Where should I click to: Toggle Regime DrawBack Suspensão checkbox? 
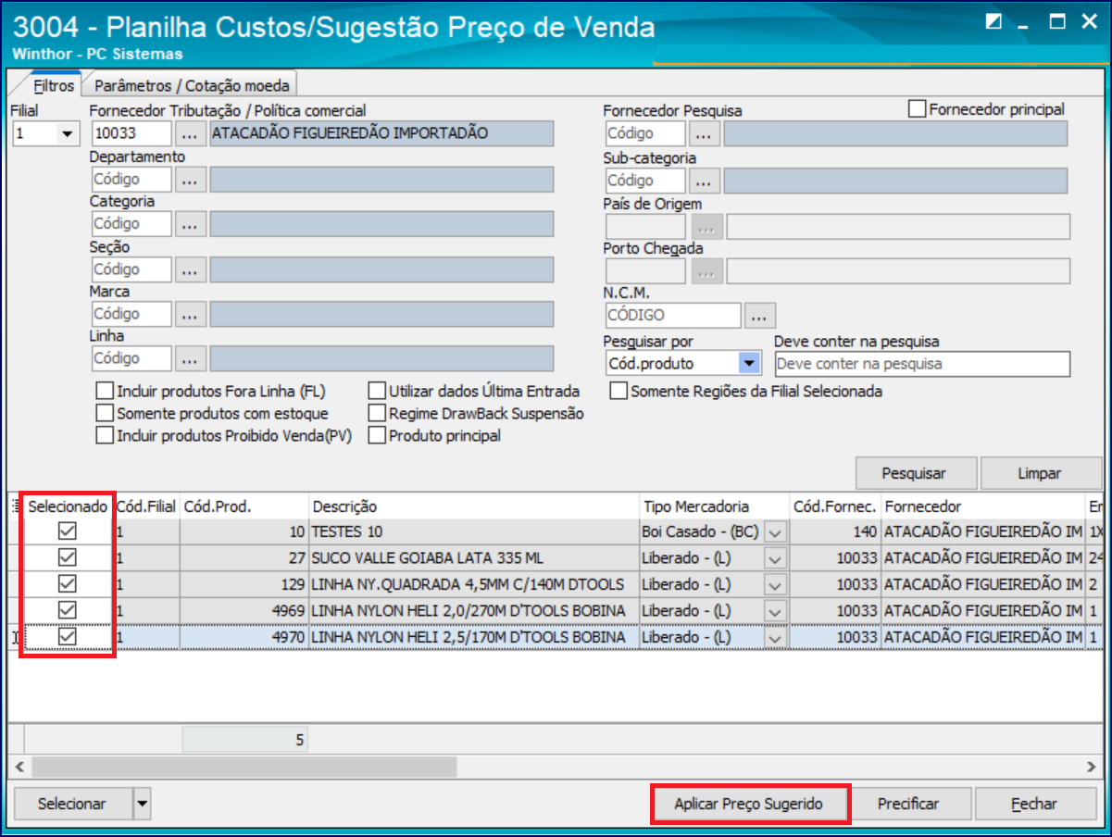pos(377,414)
